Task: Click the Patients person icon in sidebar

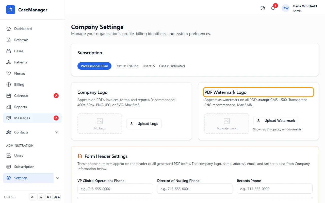Action: point(9,62)
